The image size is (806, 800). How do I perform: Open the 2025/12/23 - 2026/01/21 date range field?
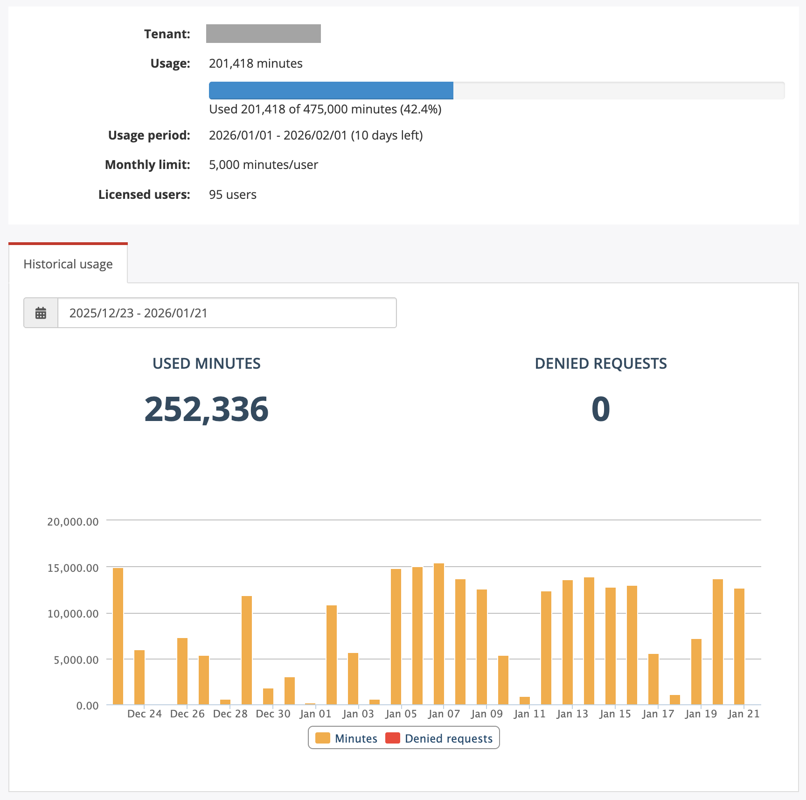227,313
